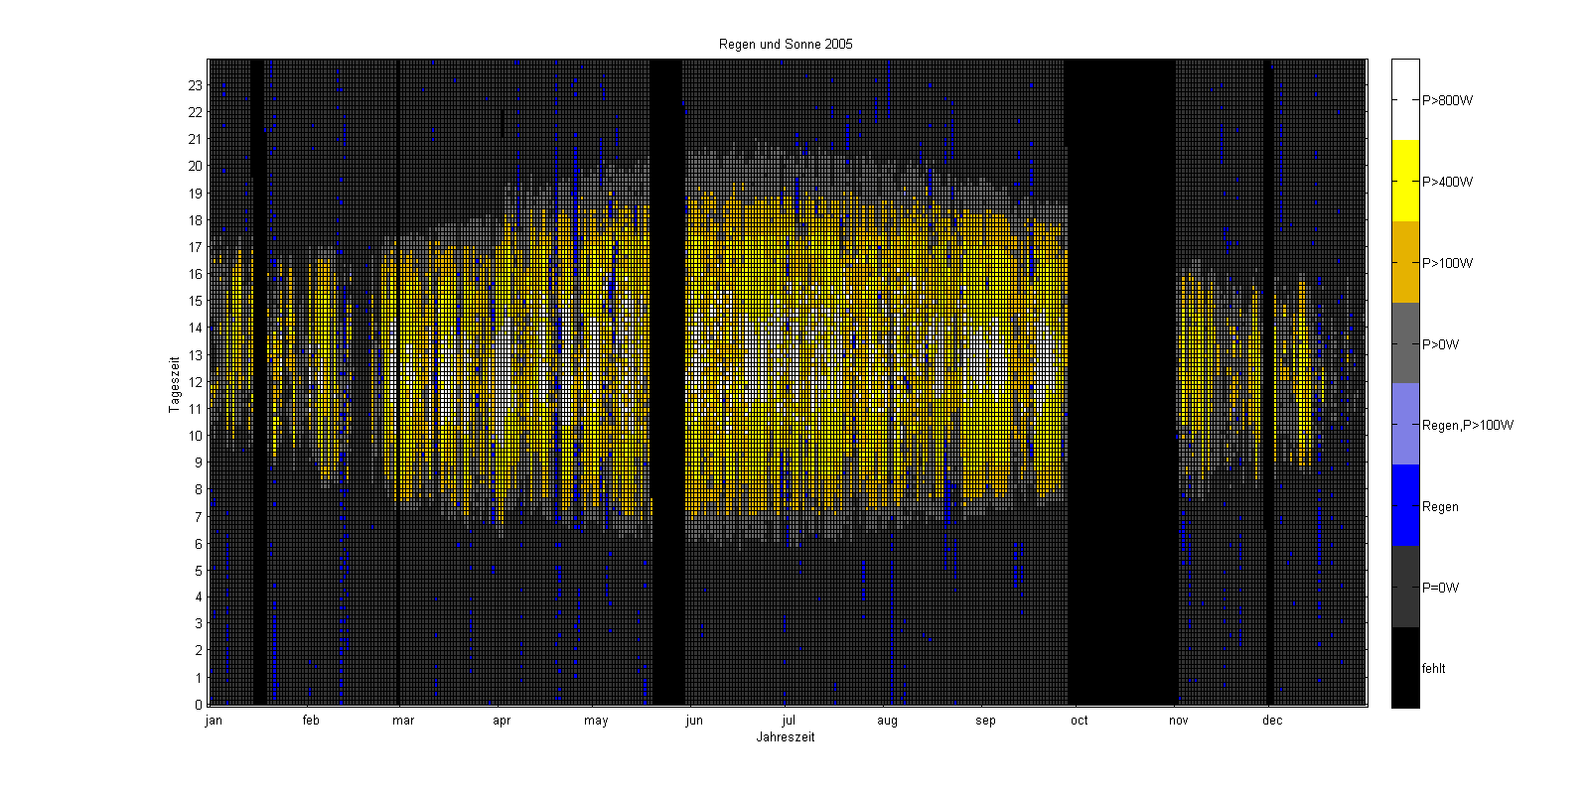Click the 23 hour tick label
Viewport: 1590px width, 794px height.
coord(196,86)
